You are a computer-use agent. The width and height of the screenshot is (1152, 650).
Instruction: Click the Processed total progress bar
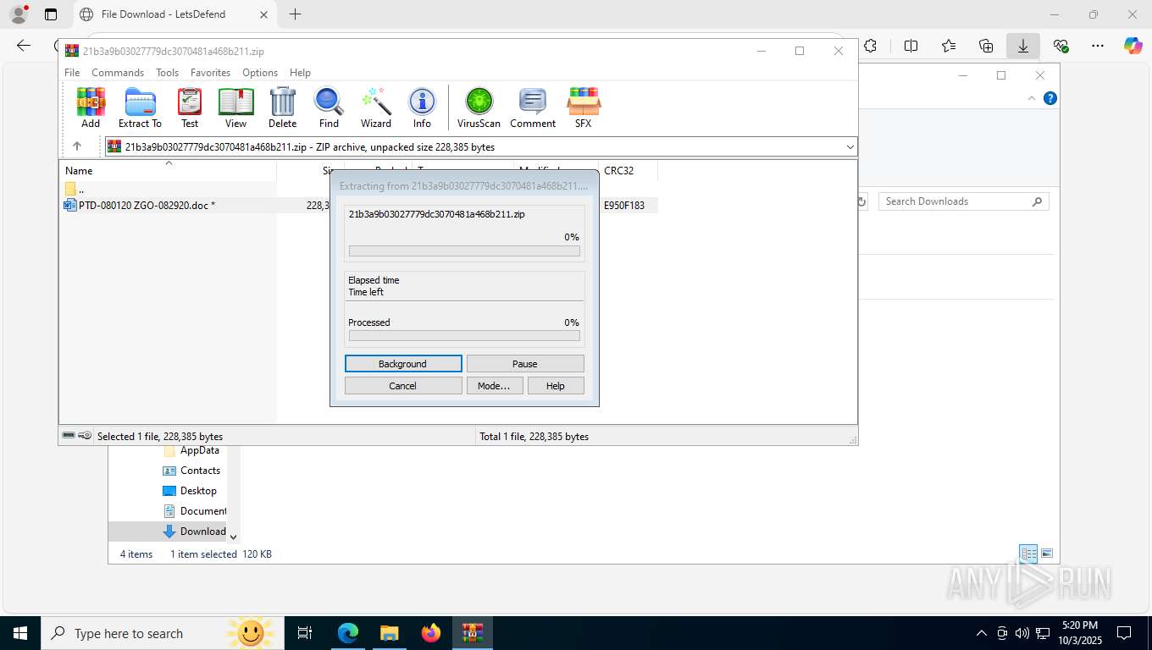coord(464,336)
